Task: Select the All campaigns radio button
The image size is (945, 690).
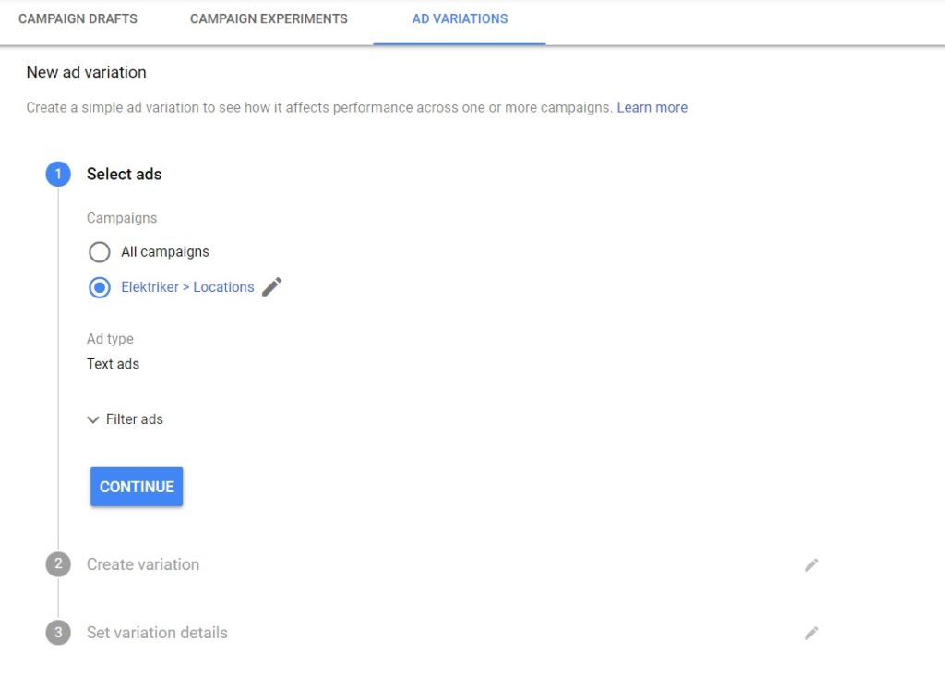Action: coord(99,251)
